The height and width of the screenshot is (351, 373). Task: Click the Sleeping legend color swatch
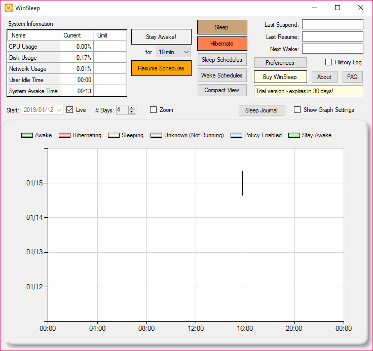pyautogui.click(x=114, y=135)
